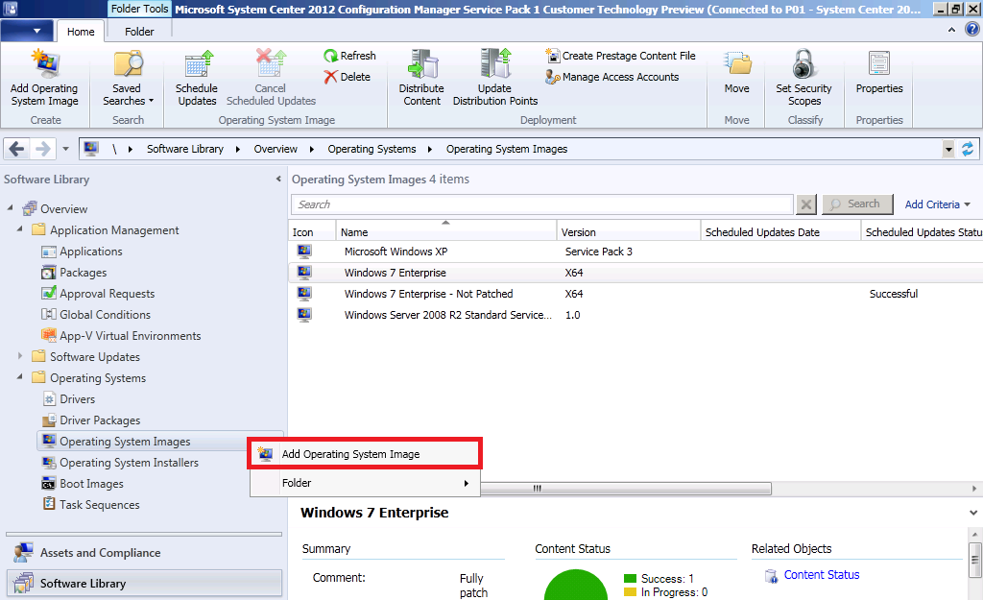The height and width of the screenshot is (600, 983).
Task: Select the Microsoft Windows XP row
Action: coord(635,252)
